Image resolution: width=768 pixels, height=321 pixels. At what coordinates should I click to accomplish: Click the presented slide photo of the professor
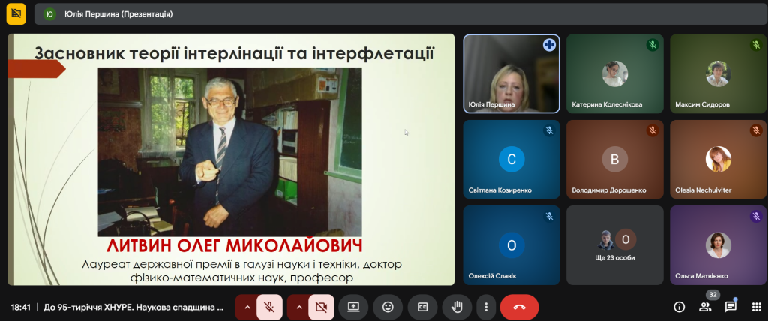[x=229, y=152]
